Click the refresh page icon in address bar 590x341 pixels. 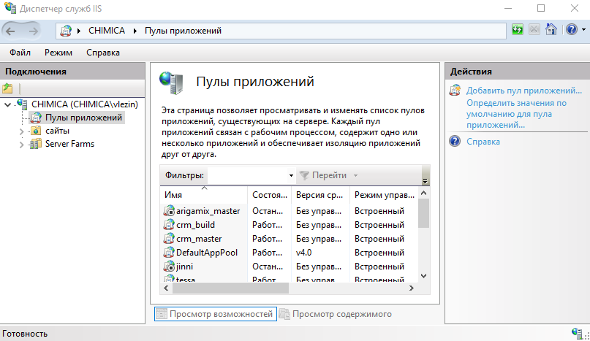518,31
